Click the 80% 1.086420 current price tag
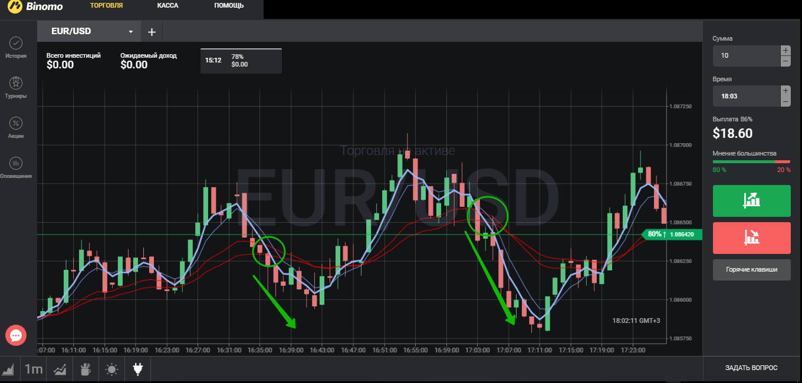 (x=671, y=235)
